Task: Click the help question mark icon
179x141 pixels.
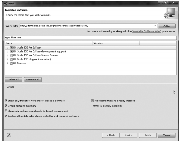Action: point(9,135)
